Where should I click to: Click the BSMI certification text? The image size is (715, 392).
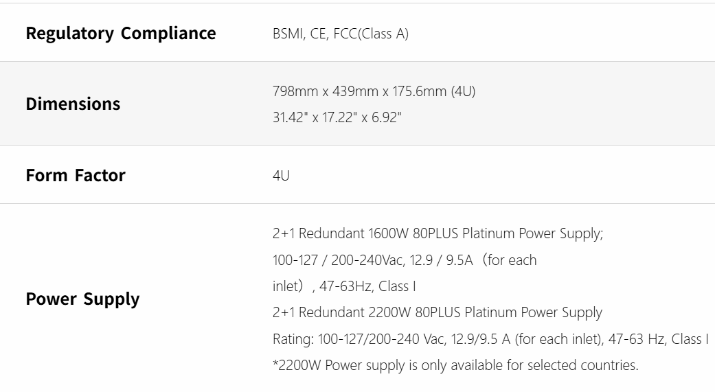[x=288, y=34]
